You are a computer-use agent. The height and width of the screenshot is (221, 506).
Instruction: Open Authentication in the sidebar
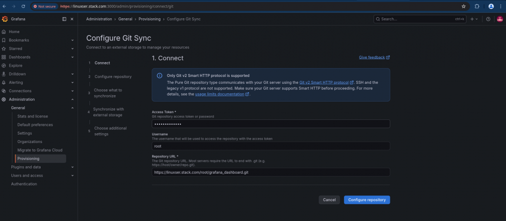pyautogui.click(x=24, y=184)
